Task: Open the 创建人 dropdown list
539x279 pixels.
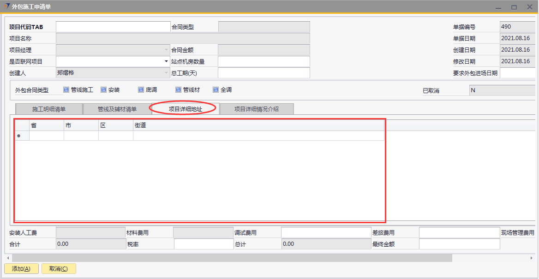Action: click(166, 73)
